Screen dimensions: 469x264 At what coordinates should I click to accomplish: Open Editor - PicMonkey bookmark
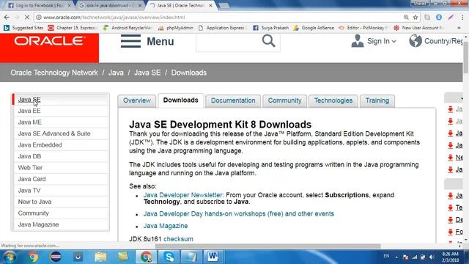coord(363,28)
